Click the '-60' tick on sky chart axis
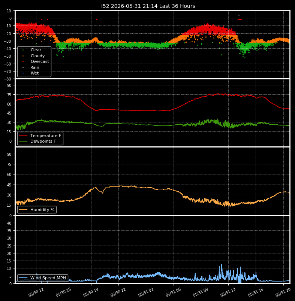The height and width of the screenshot is (301, 295). pos(7,64)
